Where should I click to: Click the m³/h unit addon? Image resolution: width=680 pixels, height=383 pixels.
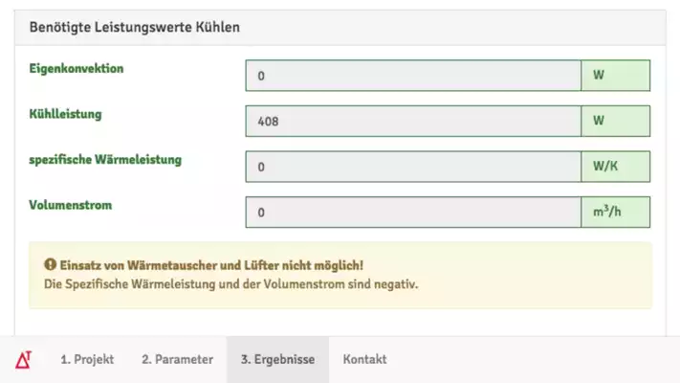point(616,213)
